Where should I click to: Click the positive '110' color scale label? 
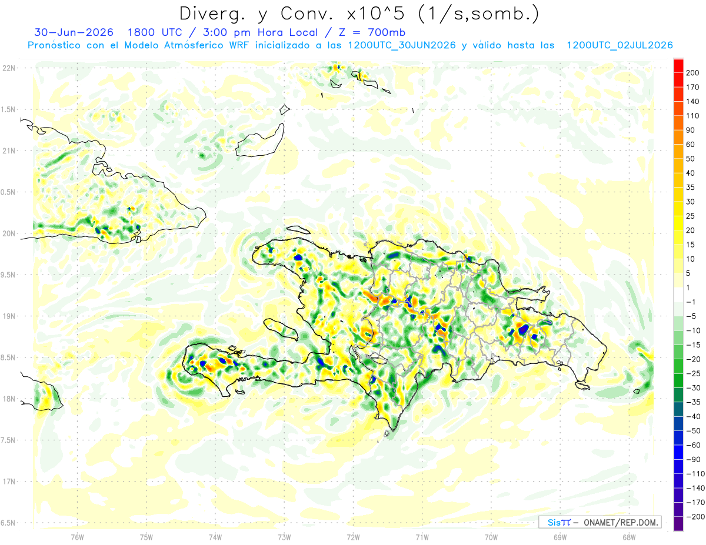coord(692,116)
